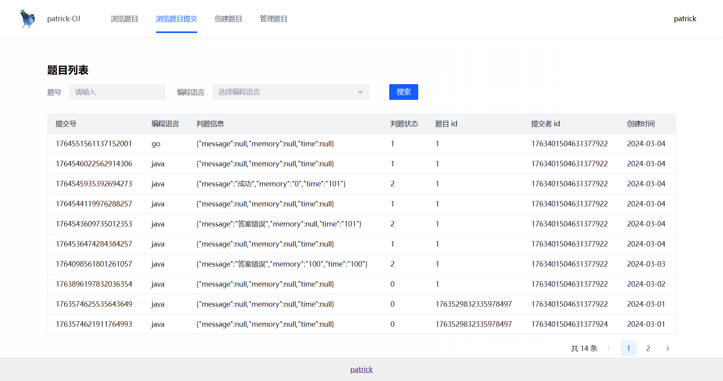723x381 pixels.
Task: Click the 编程语言 column header
Action: point(165,124)
